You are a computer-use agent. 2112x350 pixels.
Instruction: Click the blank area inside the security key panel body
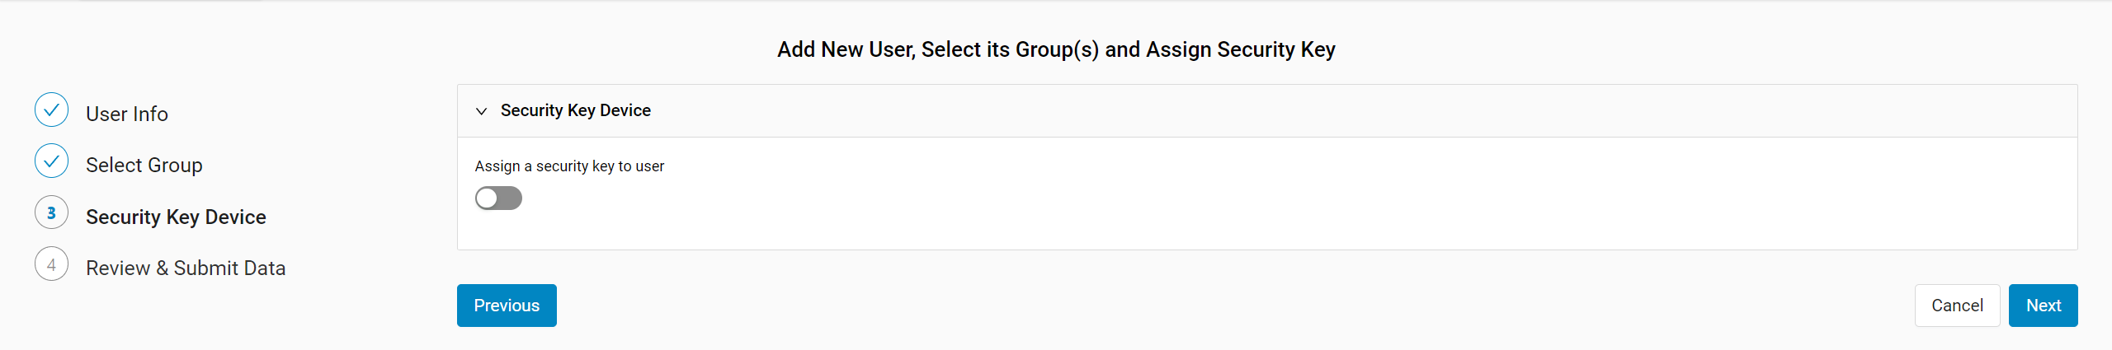(x=1320, y=198)
